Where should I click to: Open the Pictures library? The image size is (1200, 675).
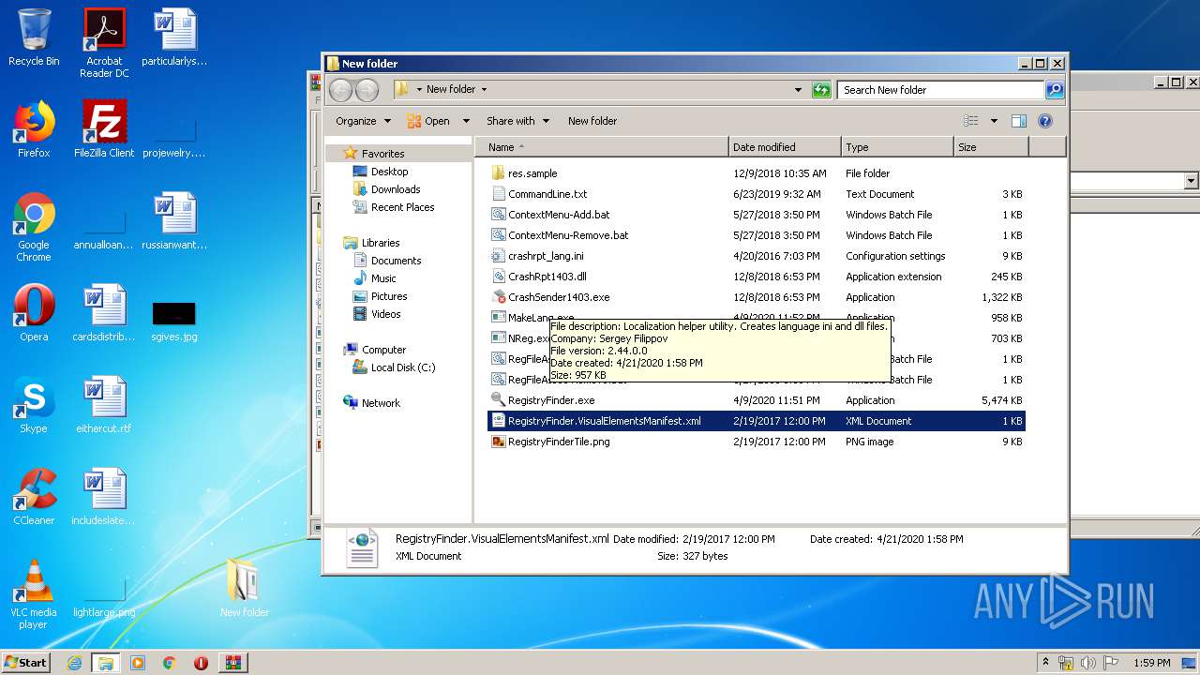(389, 296)
